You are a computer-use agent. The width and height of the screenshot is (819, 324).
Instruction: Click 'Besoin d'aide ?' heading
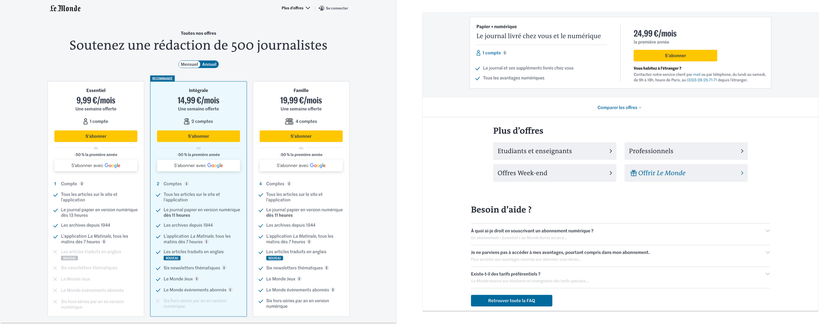coord(501,210)
